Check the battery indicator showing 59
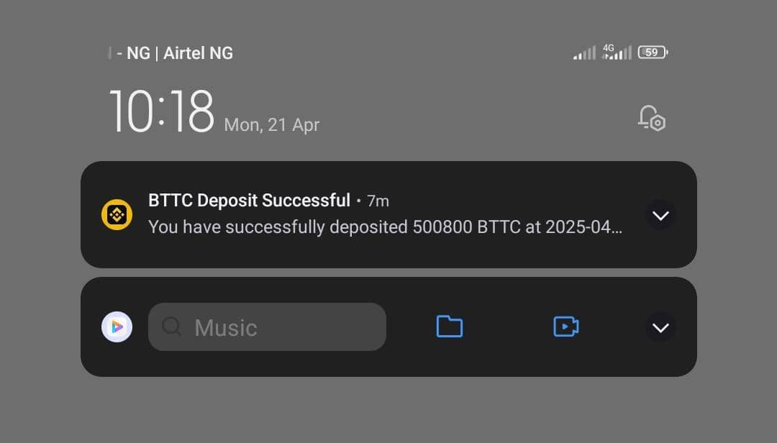Viewport: 777px width, 443px height. pyautogui.click(x=653, y=52)
